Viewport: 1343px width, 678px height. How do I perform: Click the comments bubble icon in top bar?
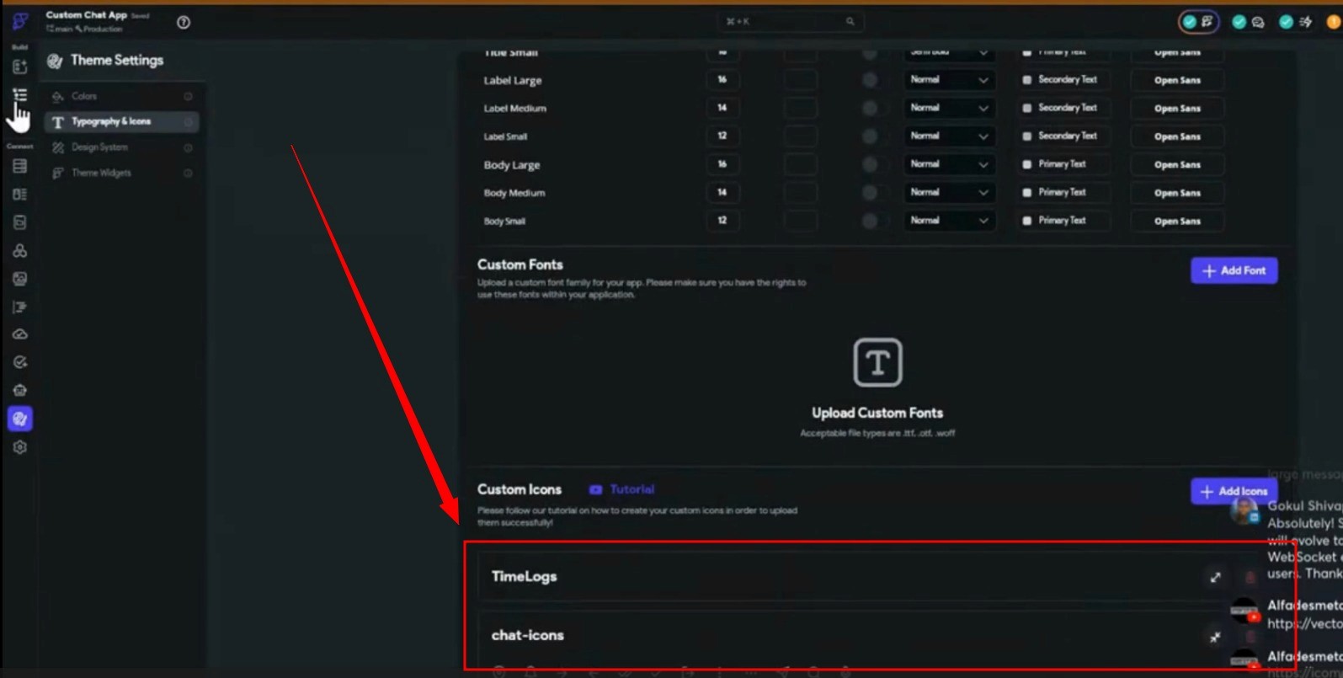1258,22
